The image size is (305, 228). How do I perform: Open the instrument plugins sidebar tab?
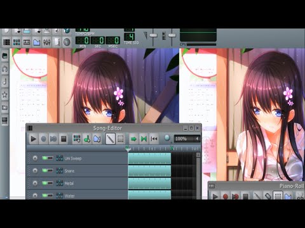pyautogui.click(x=4, y=56)
